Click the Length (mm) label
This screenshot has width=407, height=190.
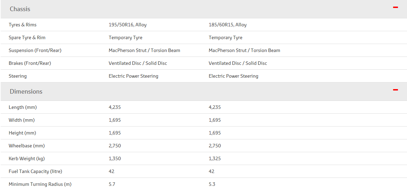[x=23, y=107]
